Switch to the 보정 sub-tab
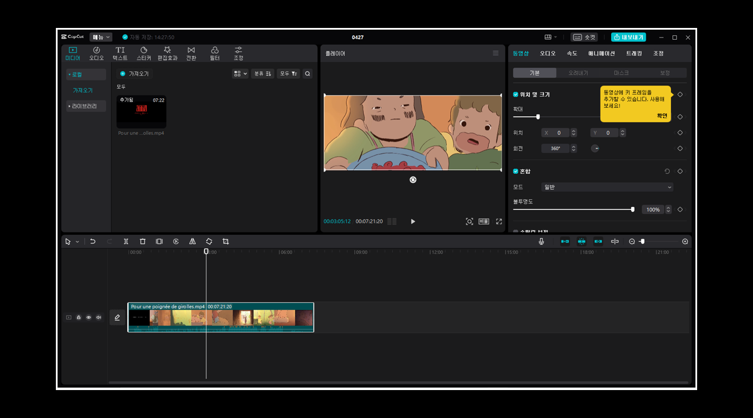753x418 pixels. (665, 73)
